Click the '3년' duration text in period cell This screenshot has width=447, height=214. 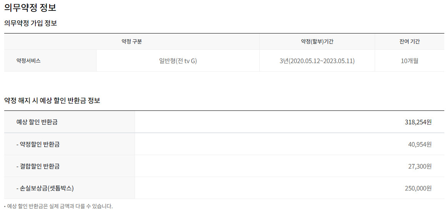click(283, 61)
